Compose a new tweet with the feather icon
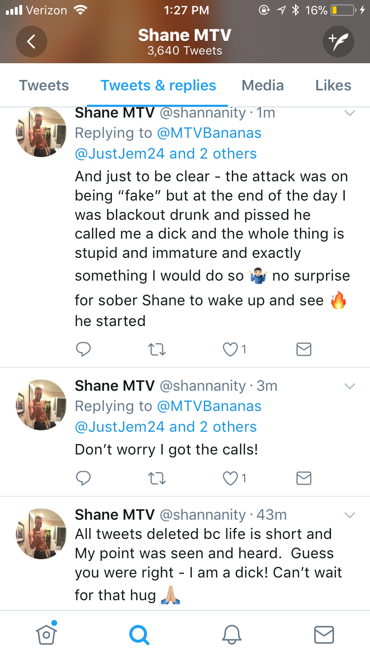This screenshot has height=659, width=370. tap(338, 41)
